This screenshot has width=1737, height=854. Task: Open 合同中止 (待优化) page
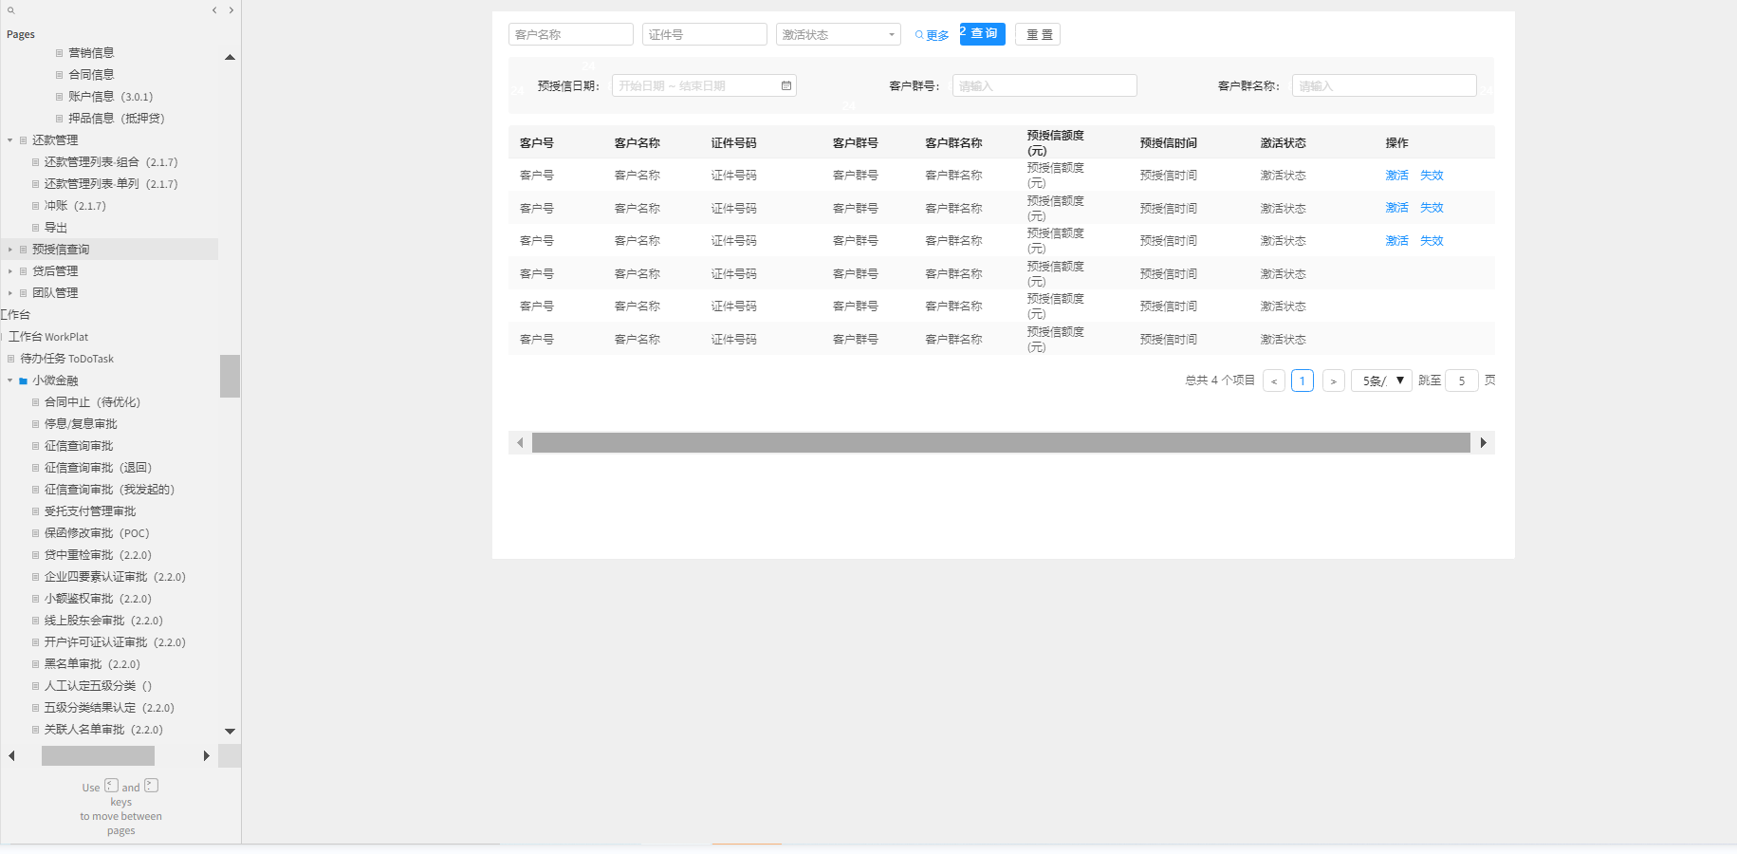click(92, 402)
